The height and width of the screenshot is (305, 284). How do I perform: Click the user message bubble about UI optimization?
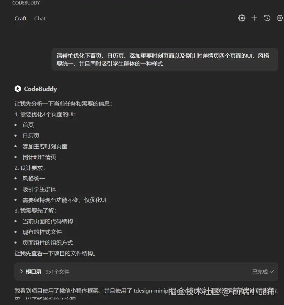[x=164, y=60]
